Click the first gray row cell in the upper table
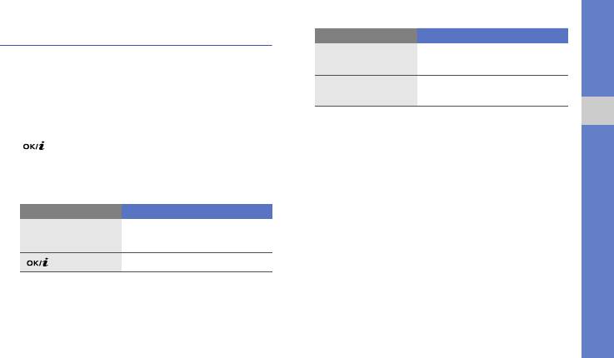 (x=366, y=59)
